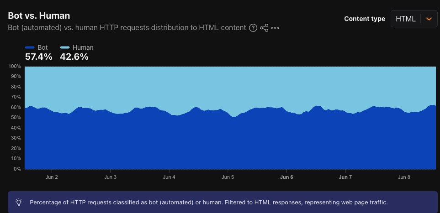Click the Jun 4 axis label
Viewport: 440px width, 213px height.
[169, 177]
